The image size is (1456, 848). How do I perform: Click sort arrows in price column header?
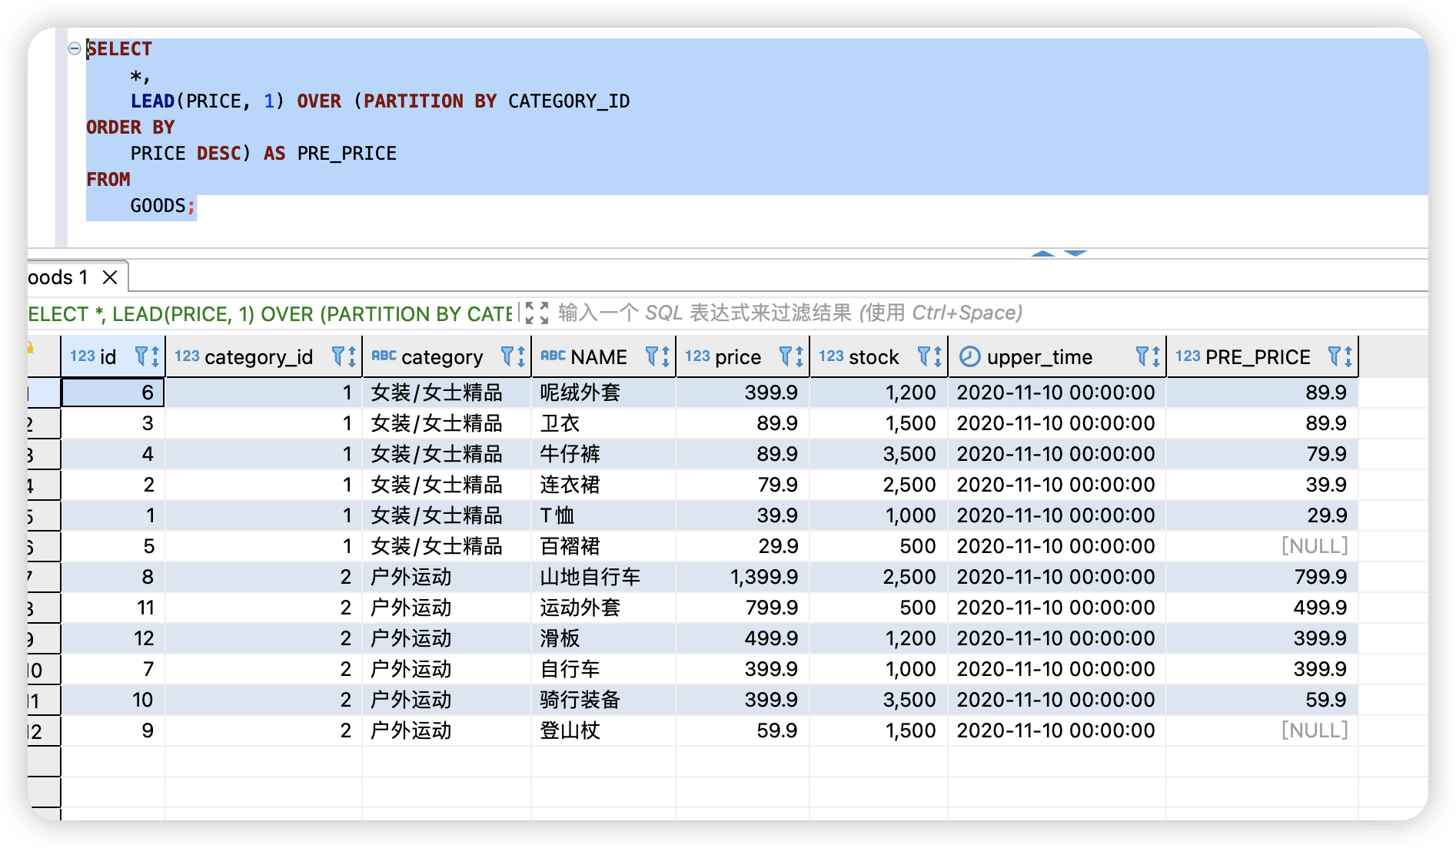tap(799, 356)
